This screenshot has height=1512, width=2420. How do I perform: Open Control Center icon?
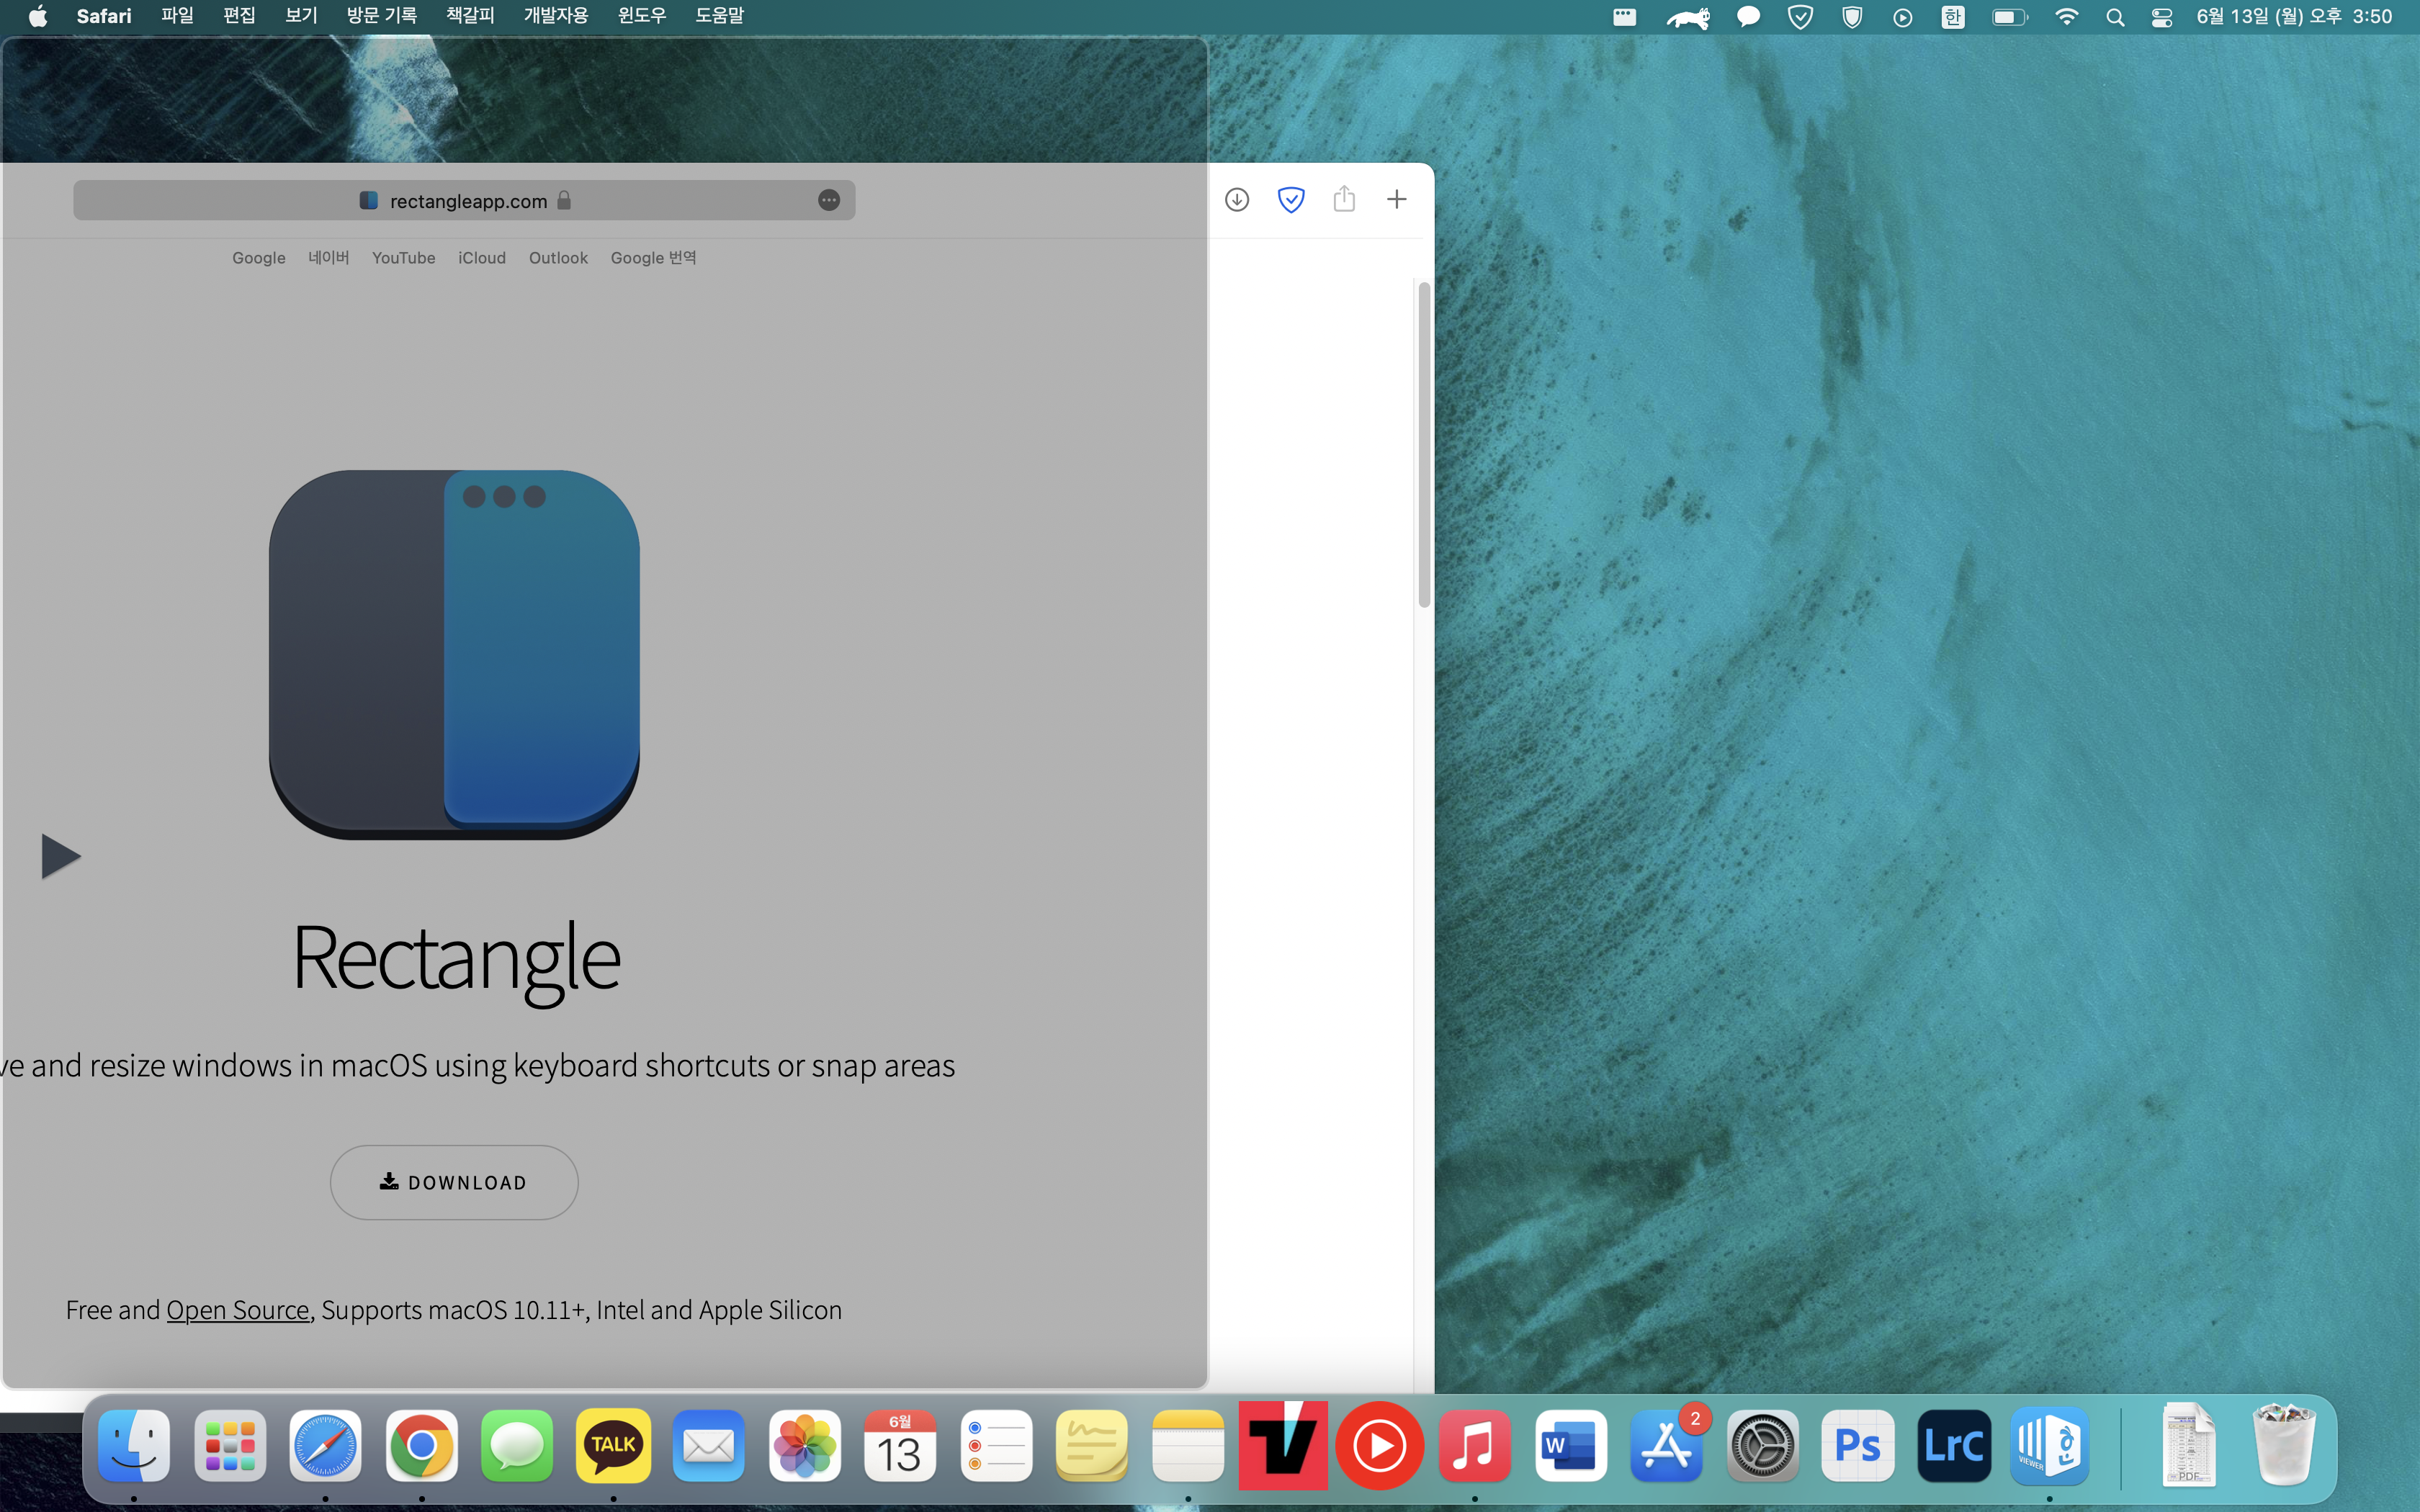click(2162, 17)
